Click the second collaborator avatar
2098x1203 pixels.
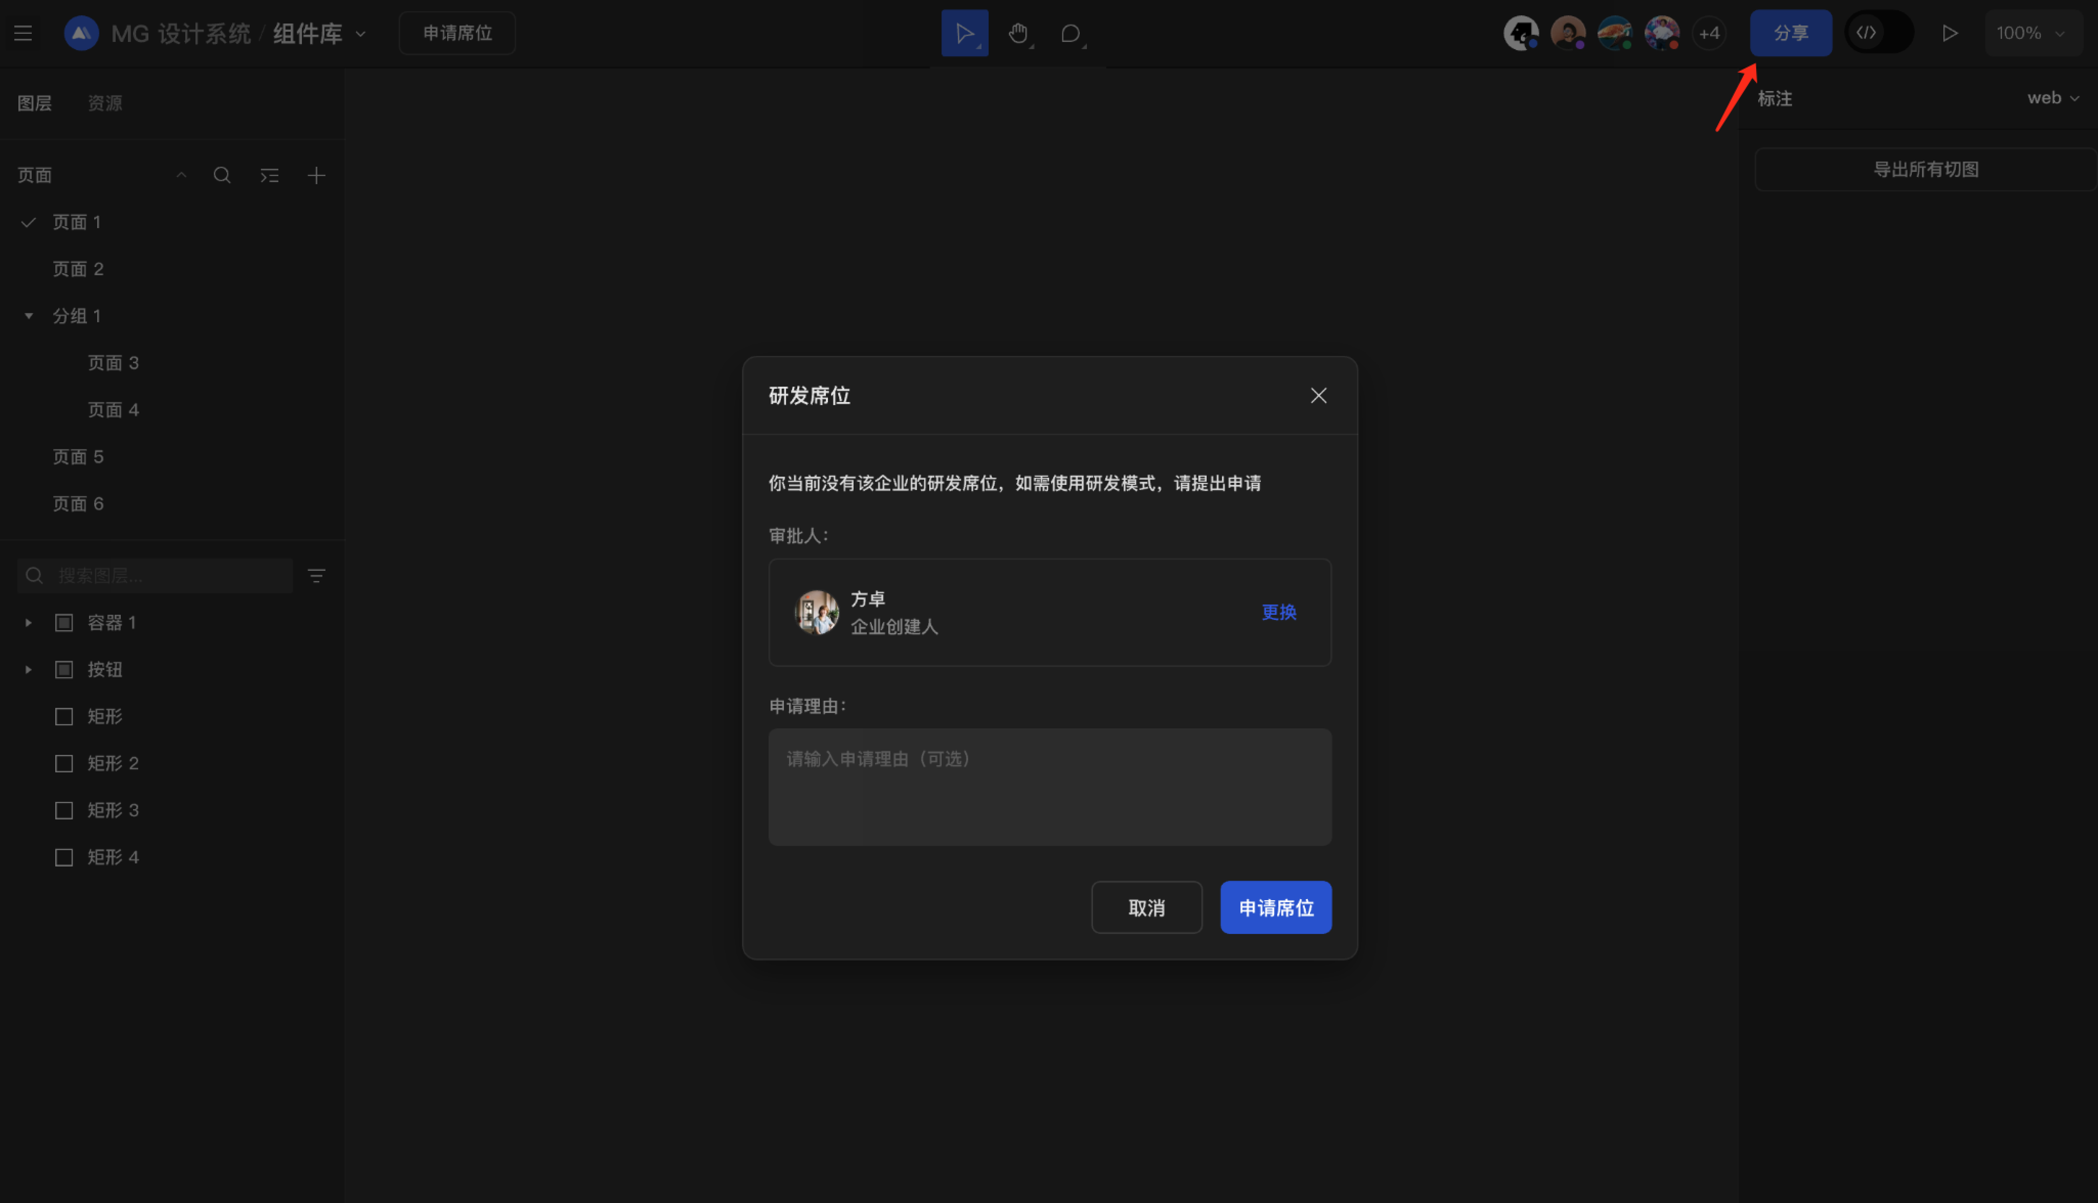(x=1568, y=33)
